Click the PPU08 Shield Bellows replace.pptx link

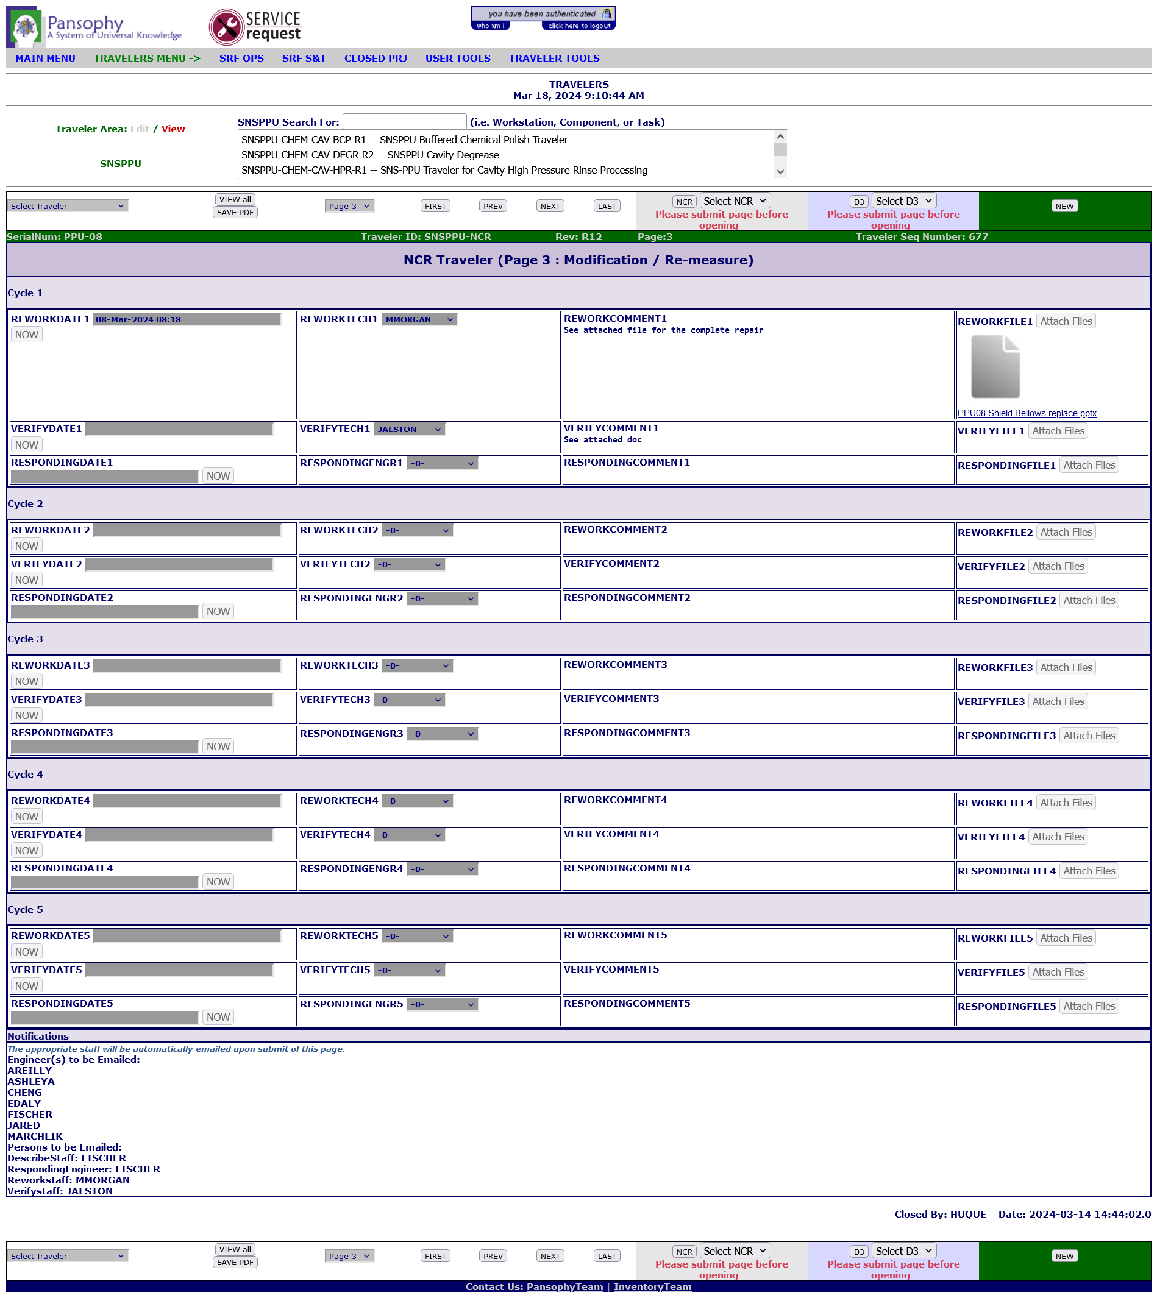point(1026,413)
